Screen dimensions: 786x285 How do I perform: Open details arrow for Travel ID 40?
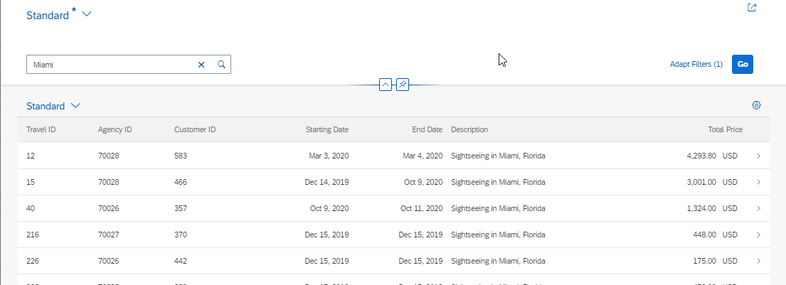point(758,208)
